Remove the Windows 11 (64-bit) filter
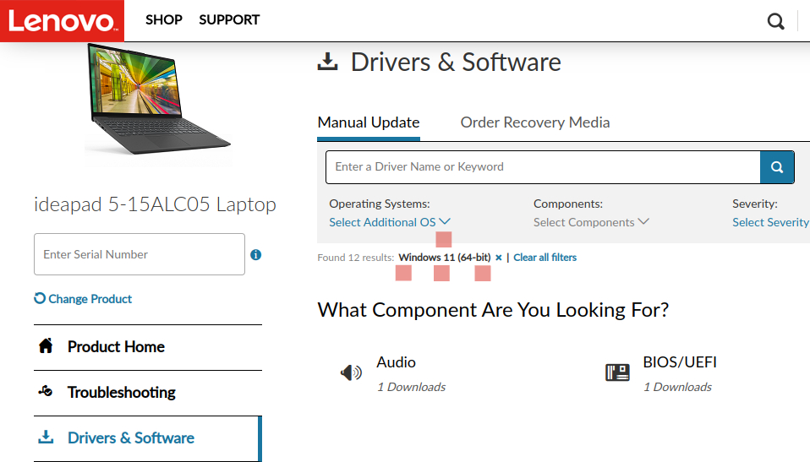Viewport: 810px width, 462px height. 499,258
